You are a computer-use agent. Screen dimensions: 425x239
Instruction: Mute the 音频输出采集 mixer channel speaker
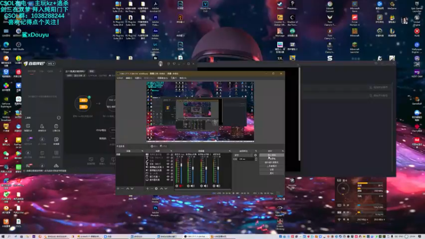(x=192, y=186)
